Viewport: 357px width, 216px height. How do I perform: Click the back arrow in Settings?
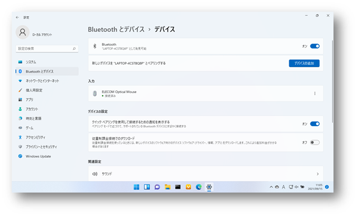[17, 17]
